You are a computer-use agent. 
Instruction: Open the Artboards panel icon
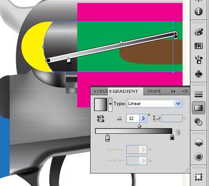tap(198, 177)
